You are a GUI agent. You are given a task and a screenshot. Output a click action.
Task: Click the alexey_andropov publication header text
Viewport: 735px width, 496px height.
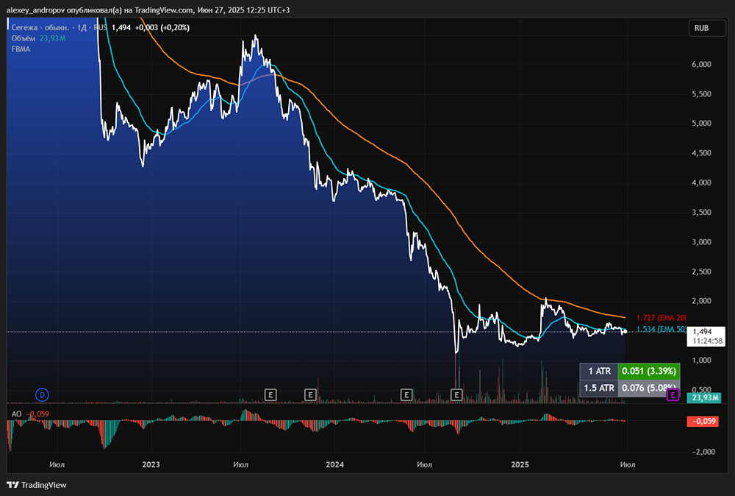coord(148,10)
